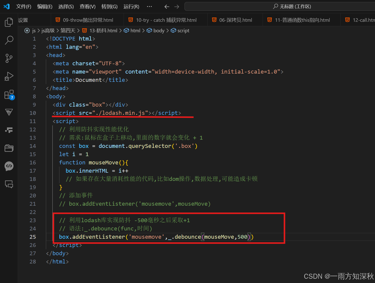Screen dimensions: 375x283
Task: Open the Explorer view in activity bar
Action: 9,22
